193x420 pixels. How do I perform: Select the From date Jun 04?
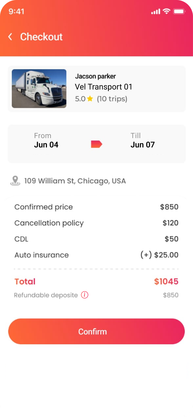click(x=46, y=145)
